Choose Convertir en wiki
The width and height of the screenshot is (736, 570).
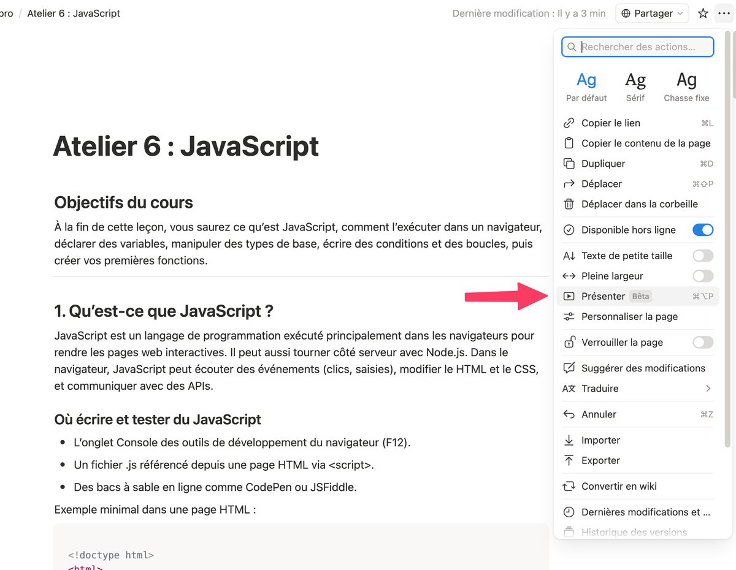(638, 486)
